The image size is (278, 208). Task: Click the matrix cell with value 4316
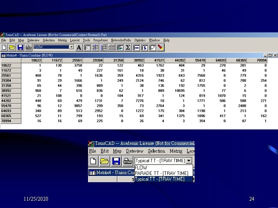139,75
